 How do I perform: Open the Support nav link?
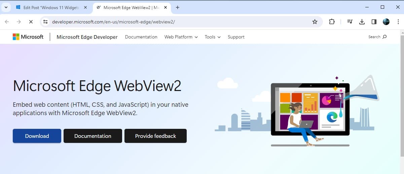tap(236, 37)
